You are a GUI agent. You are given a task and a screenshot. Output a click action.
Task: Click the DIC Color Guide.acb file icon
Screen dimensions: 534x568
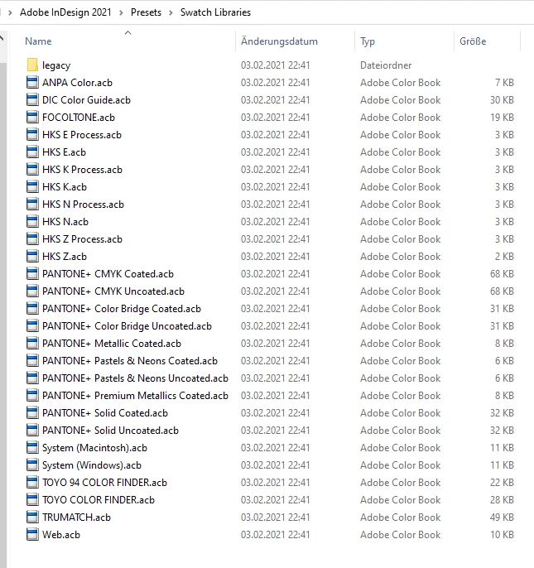pyautogui.click(x=32, y=100)
